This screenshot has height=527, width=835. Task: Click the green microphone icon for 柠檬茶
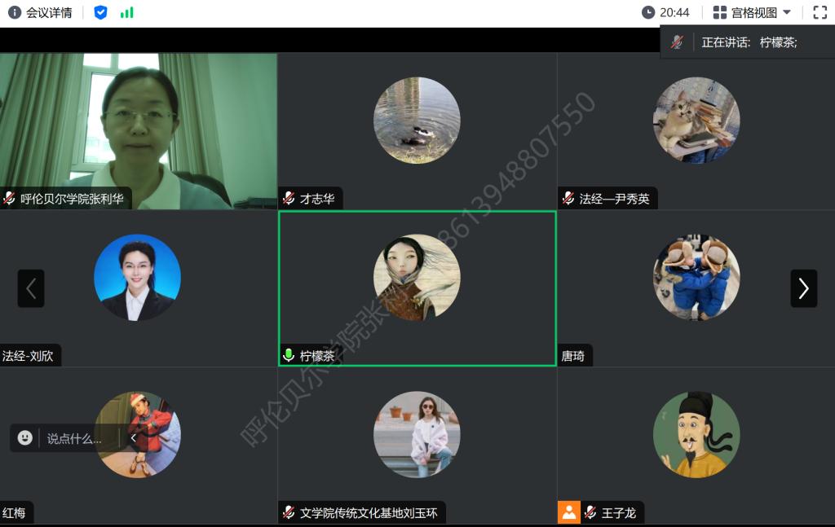point(289,355)
